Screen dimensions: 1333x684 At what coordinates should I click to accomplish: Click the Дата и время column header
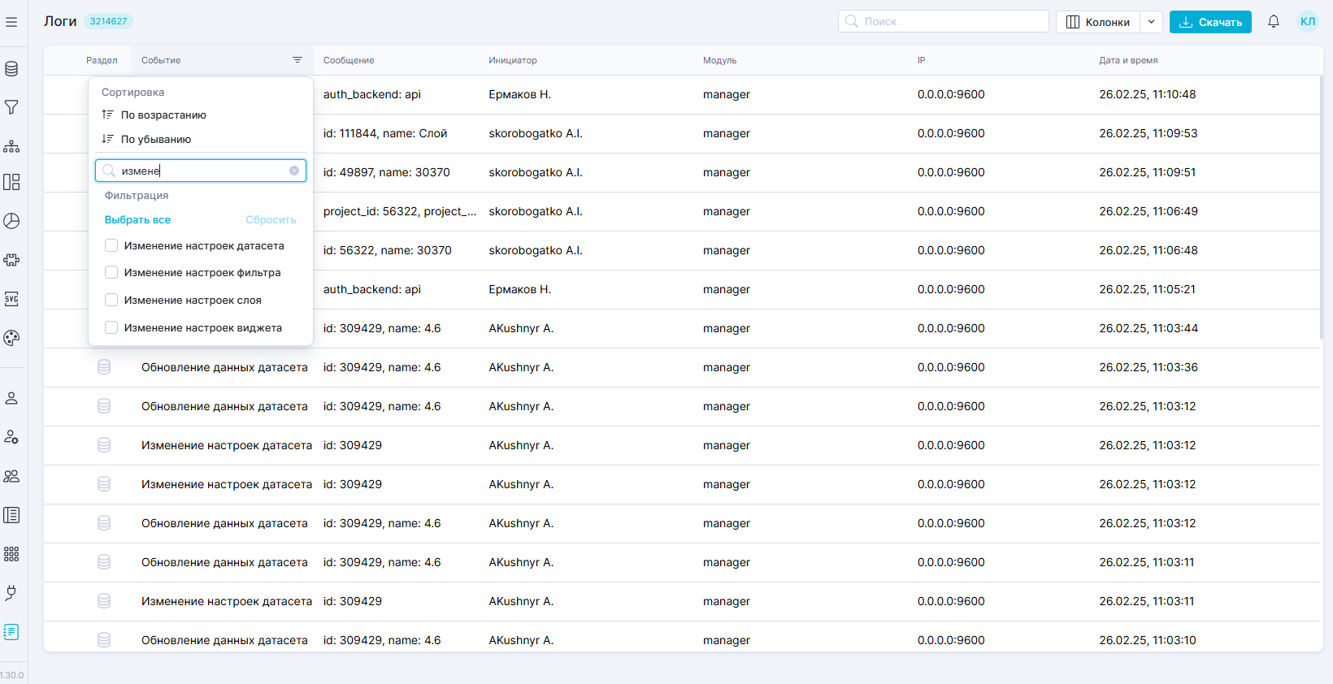click(1128, 60)
